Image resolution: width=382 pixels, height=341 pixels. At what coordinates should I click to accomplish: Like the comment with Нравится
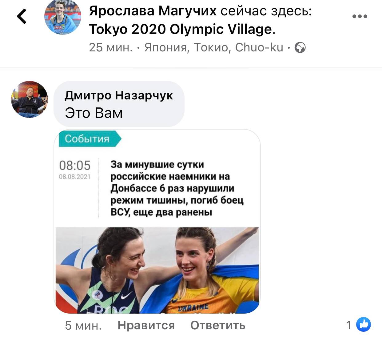pyautogui.click(x=146, y=325)
